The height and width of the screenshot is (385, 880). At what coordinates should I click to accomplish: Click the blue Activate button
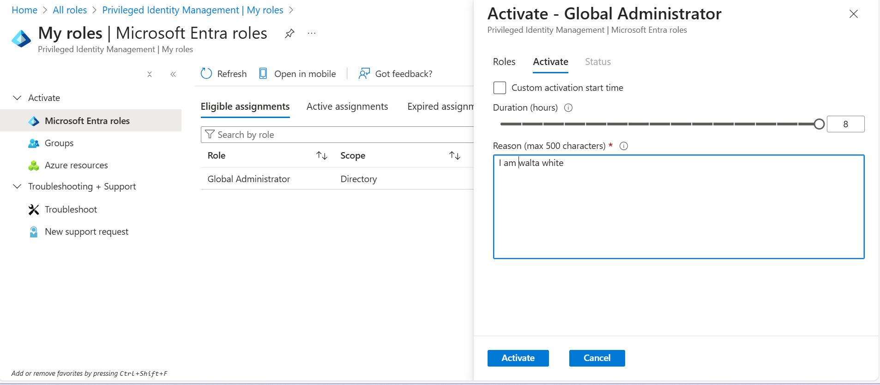[518, 358]
